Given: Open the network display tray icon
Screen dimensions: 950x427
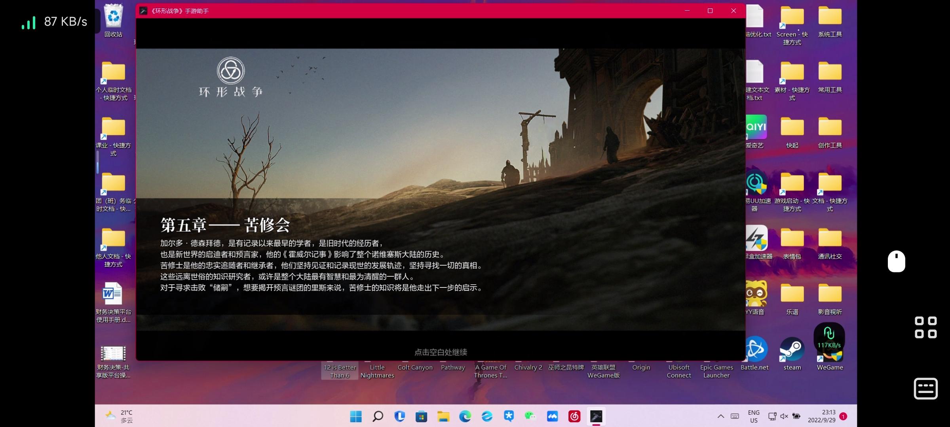Looking at the screenshot, I should pyautogui.click(x=772, y=416).
